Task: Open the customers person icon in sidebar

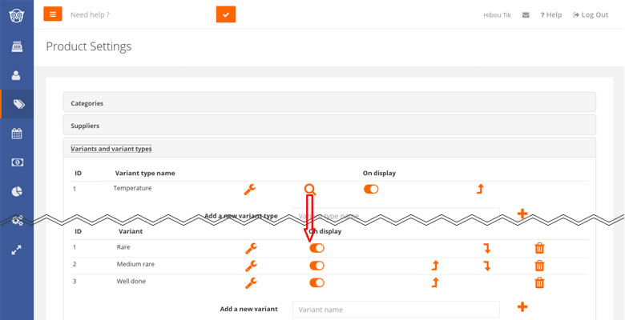Action: [x=16, y=76]
